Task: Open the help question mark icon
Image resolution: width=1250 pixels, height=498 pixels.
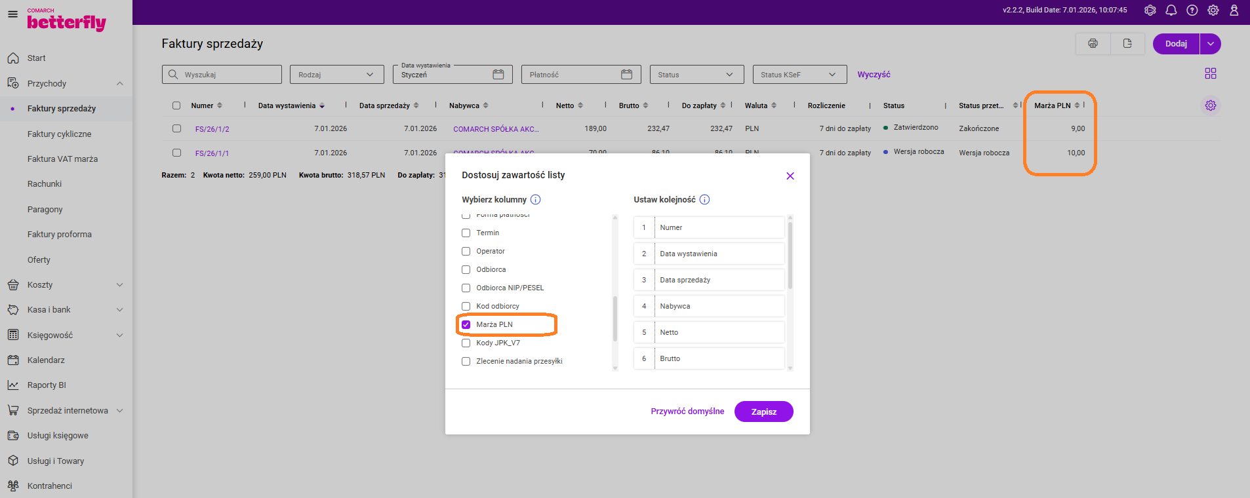Action: [1192, 10]
